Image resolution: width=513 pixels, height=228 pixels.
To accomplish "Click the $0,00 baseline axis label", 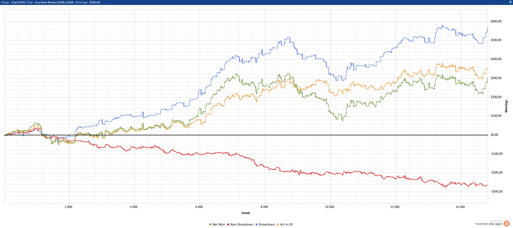I will 494,135.
